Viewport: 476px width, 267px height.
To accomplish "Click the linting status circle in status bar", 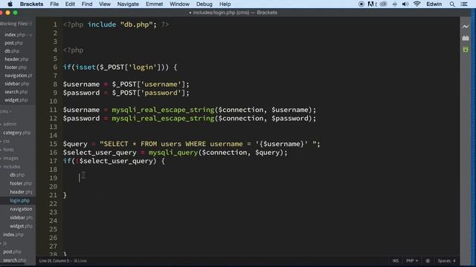I will 428,260.
